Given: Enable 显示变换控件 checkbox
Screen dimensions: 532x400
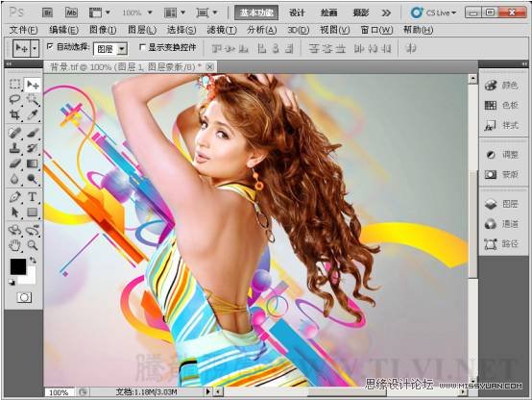Looking at the screenshot, I should point(142,47).
